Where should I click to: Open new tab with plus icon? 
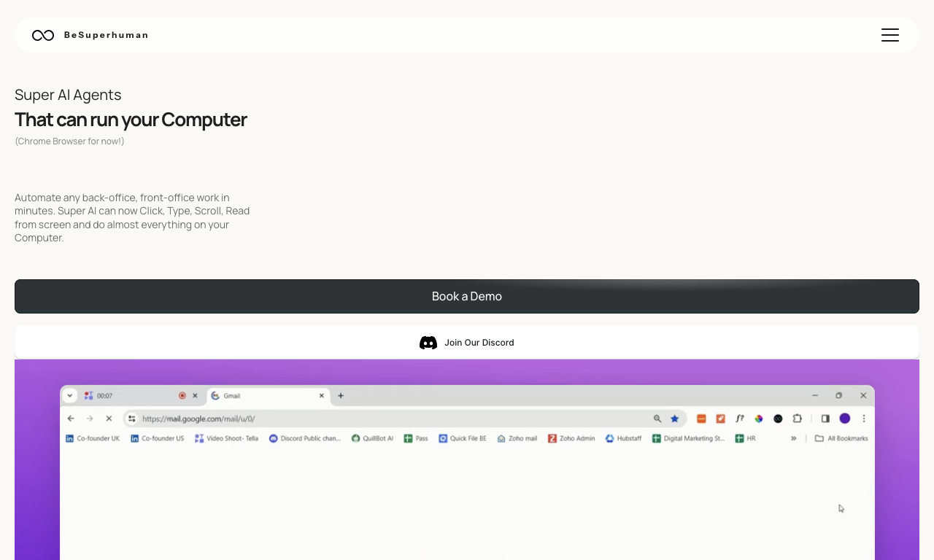coord(341,396)
